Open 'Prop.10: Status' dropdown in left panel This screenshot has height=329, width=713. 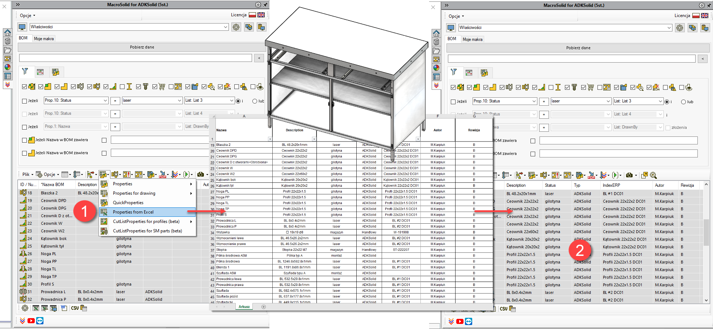(76, 100)
